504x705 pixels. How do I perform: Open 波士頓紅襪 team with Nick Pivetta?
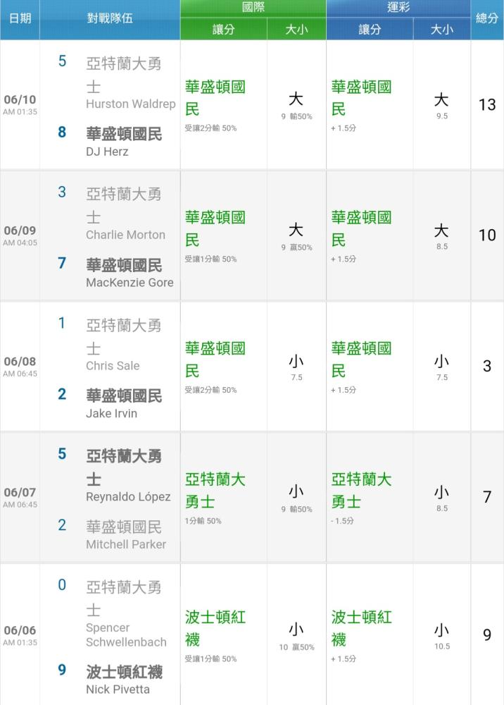pyautogui.click(x=125, y=672)
